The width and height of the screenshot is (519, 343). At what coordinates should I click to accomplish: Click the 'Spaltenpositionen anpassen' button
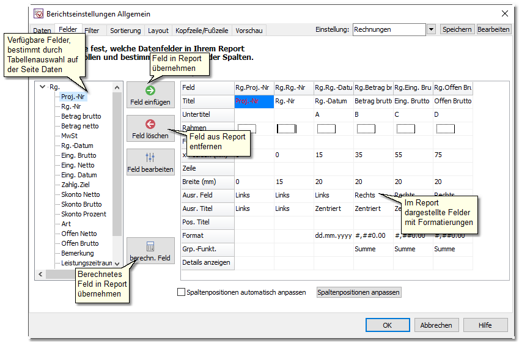pyautogui.click(x=359, y=292)
